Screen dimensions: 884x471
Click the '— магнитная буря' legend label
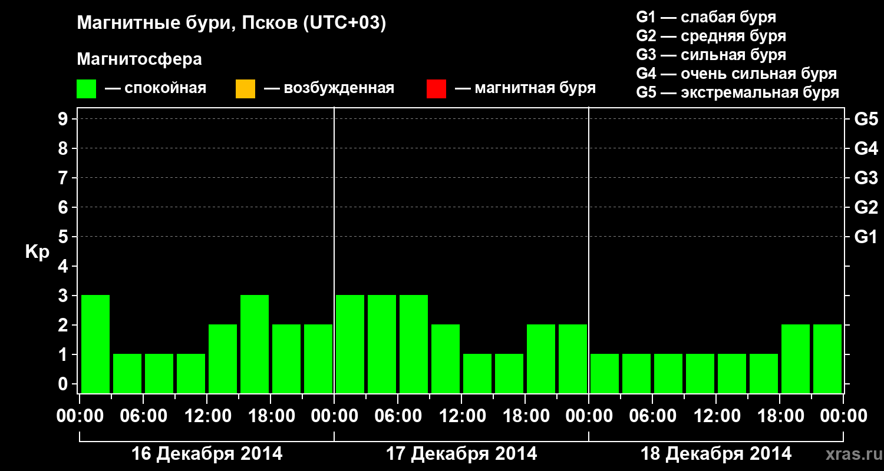(x=526, y=89)
